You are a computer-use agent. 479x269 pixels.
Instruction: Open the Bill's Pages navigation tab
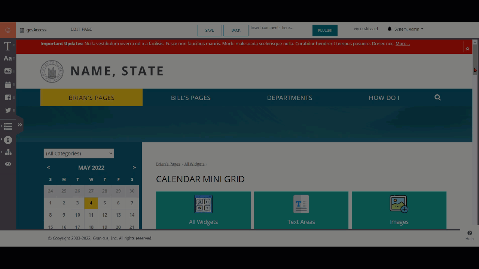point(190,98)
